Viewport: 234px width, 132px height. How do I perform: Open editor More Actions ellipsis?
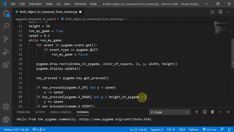pos(229,12)
